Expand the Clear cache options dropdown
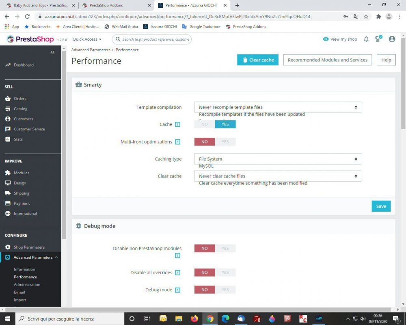 pyautogui.click(x=277, y=176)
